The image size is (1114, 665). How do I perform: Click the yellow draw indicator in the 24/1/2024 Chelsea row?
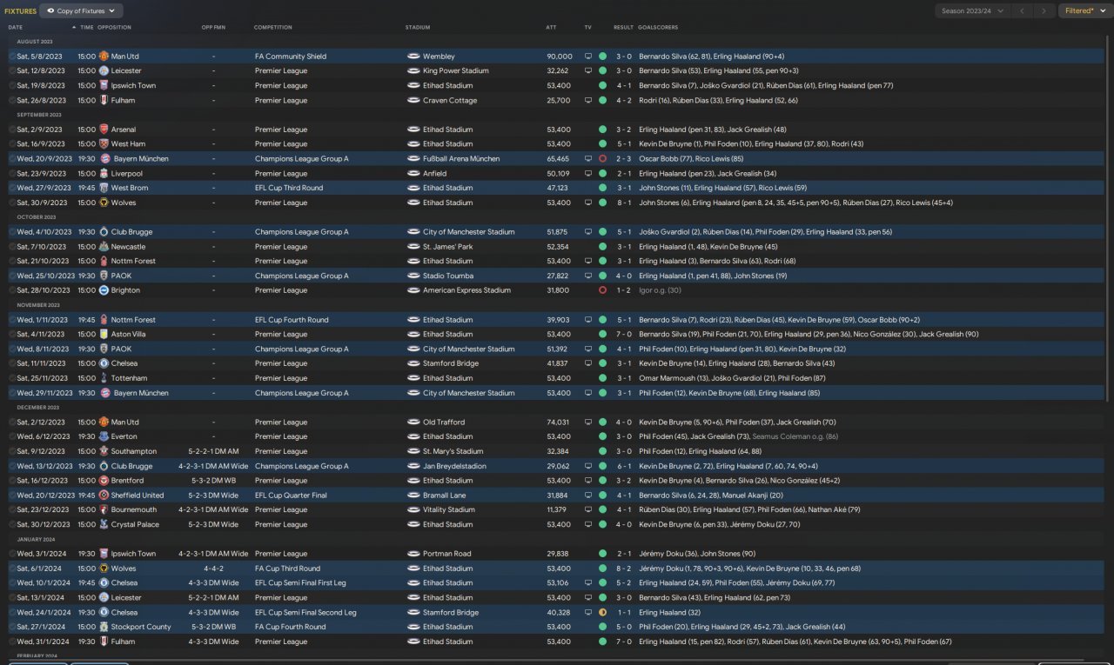[x=602, y=612]
